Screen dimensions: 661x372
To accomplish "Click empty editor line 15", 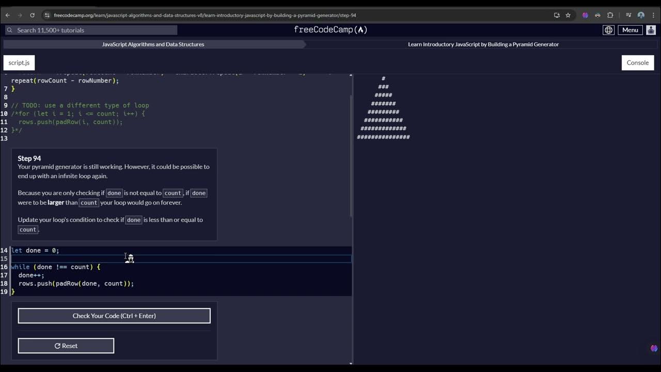I will click(x=181, y=258).
